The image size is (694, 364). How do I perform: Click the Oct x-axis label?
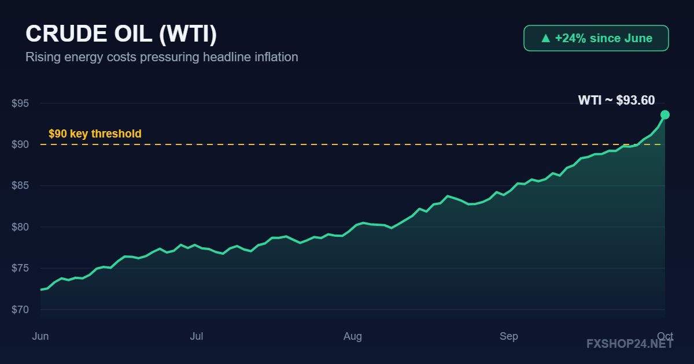[x=665, y=336]
